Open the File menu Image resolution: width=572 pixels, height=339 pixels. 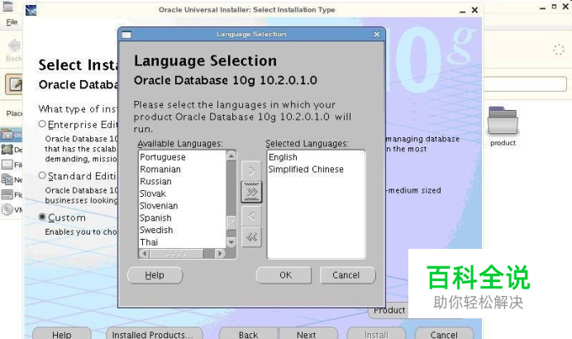point(12,22)
